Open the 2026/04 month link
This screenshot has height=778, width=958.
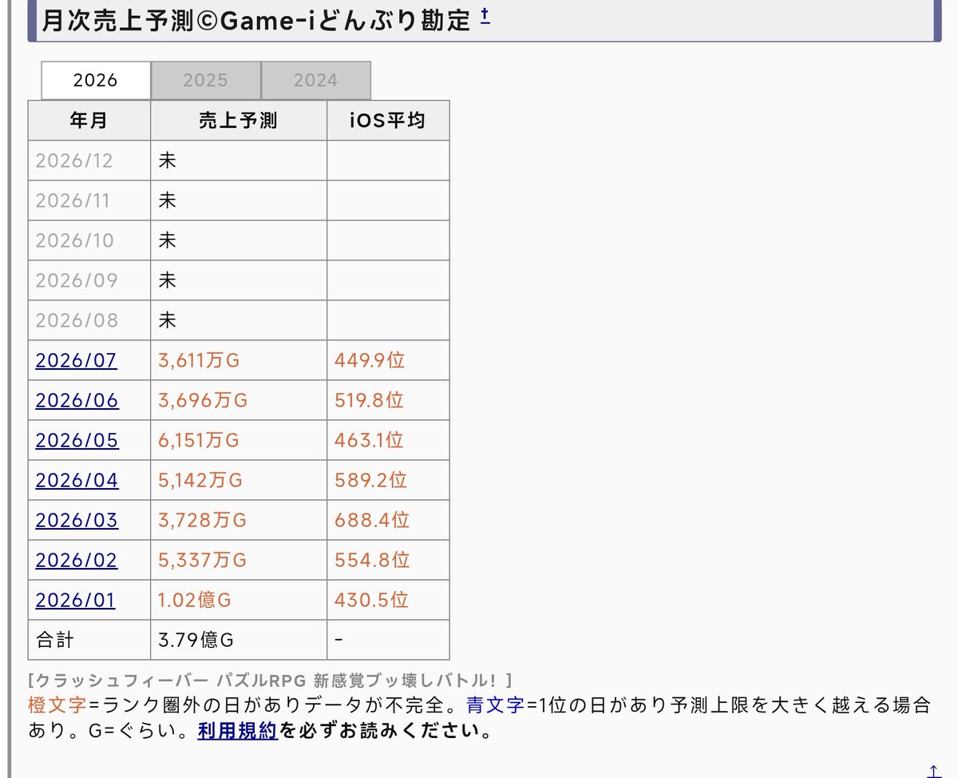tap(77, 480)
